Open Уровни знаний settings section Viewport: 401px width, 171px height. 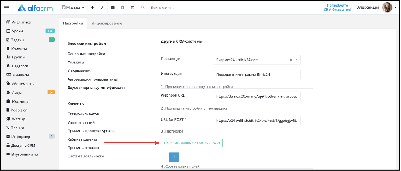click(81, 123)
